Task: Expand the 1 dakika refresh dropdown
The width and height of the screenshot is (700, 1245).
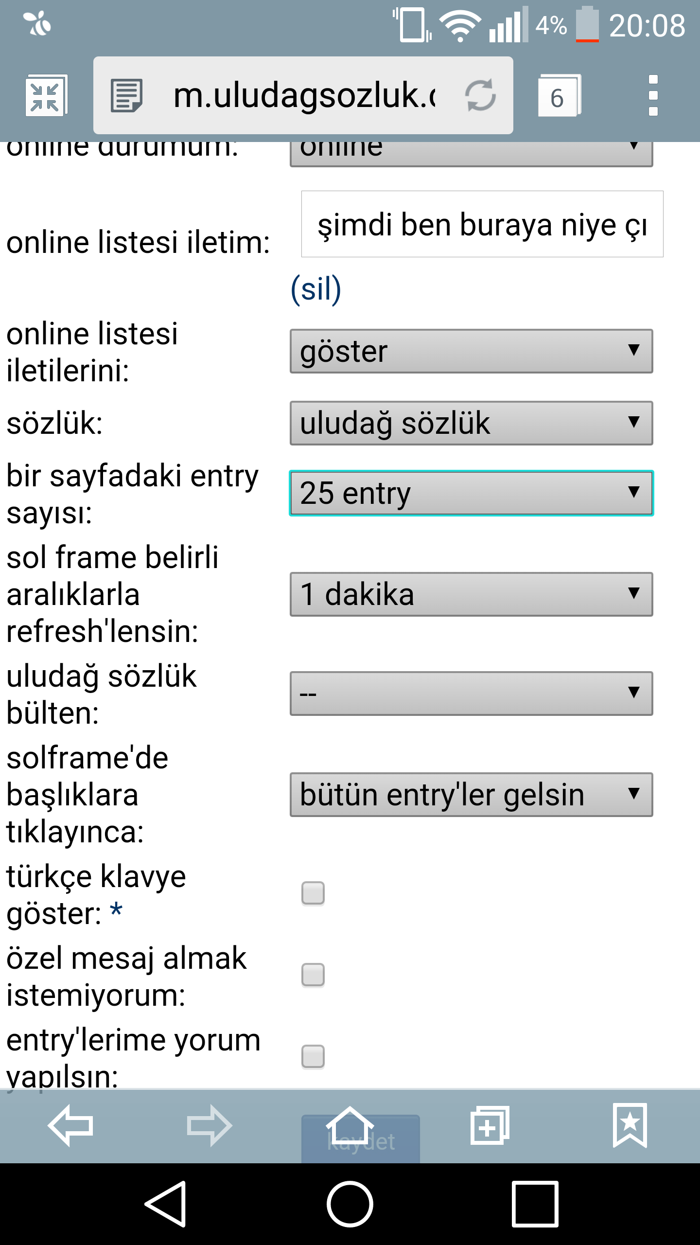Action: [472, 594]
